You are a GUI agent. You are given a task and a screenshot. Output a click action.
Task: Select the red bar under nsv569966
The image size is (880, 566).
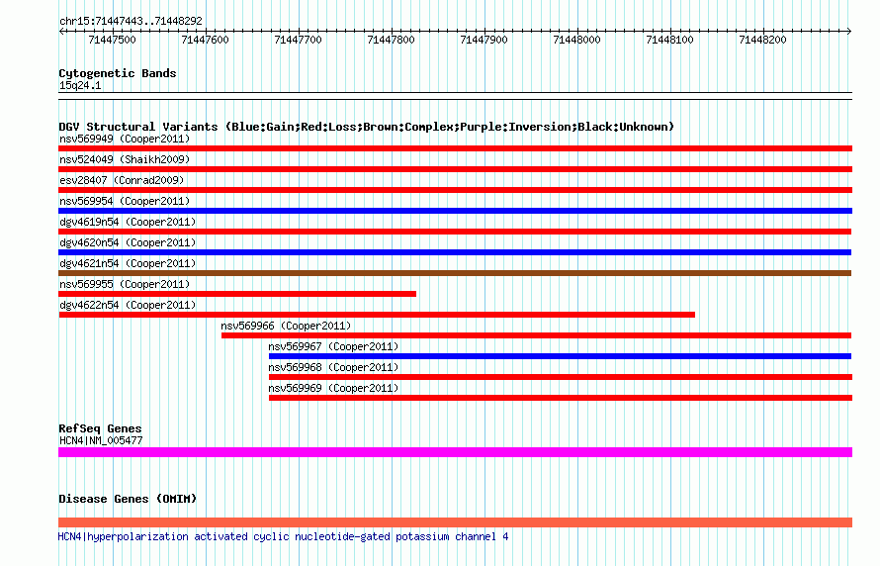[537, 335]
